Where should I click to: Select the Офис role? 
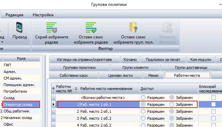pos(21,124)
